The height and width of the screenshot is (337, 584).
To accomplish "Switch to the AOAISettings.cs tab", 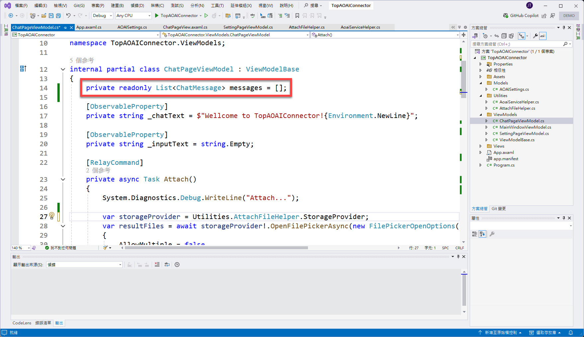I will point(132,27).
